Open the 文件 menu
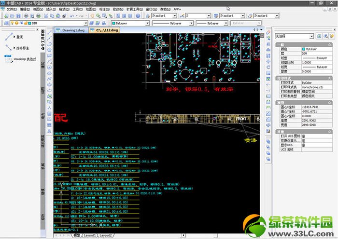This screenshot has width=338, height=244. click(x=11, y=9)
